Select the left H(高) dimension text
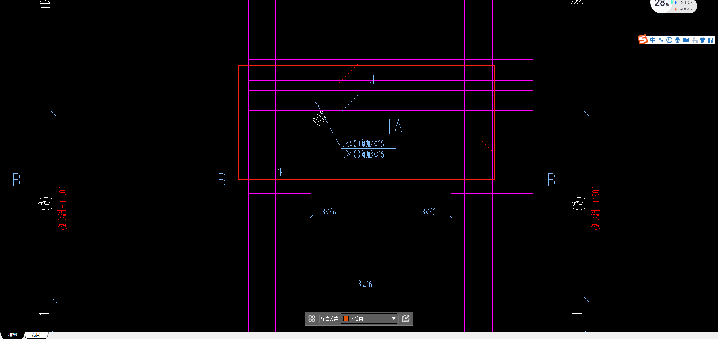This screenshot has height=339, width=718. pos(46,207)
